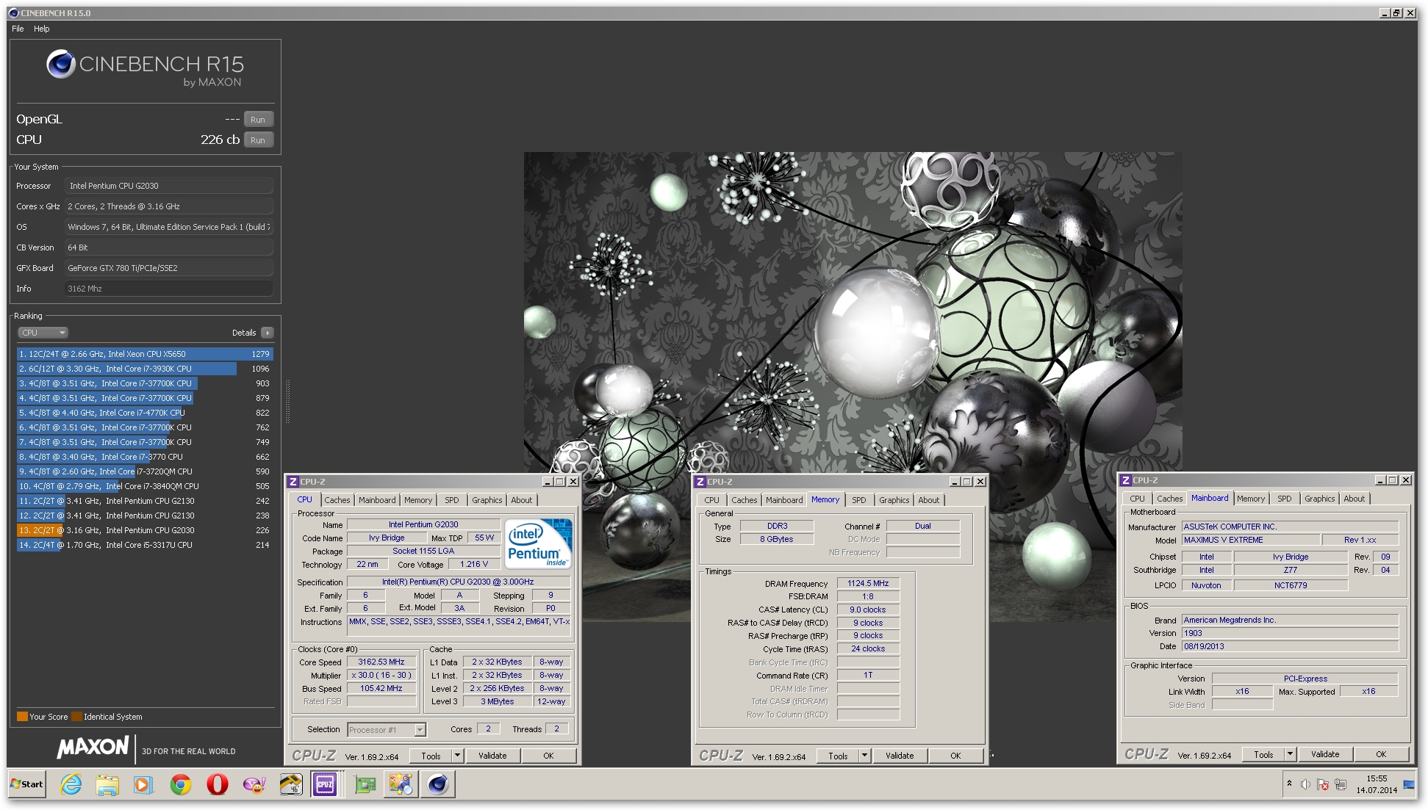
Task: Open the CPU ranking type dropdown
Action: [43, 333]
